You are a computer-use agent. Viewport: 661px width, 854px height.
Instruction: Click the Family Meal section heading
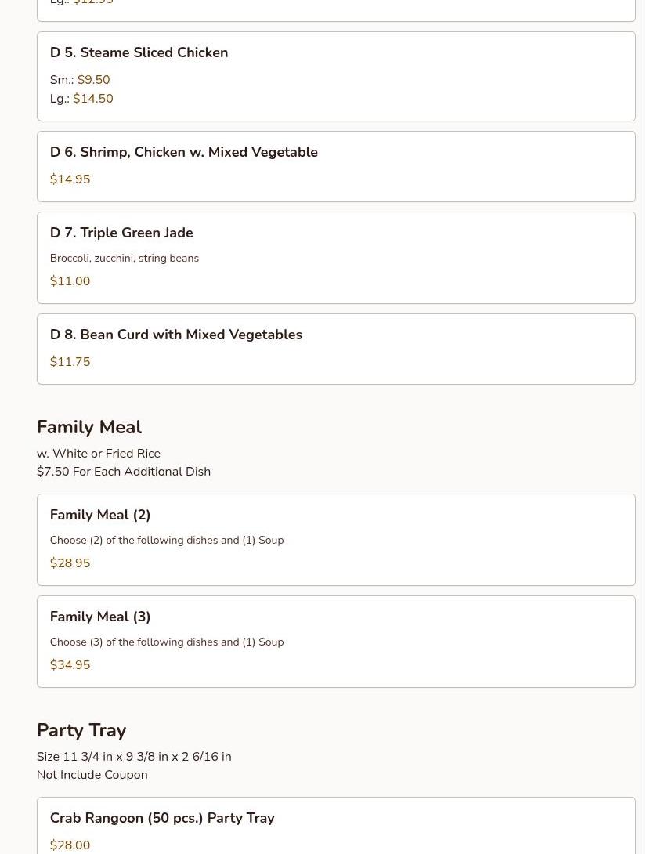(x=88, y=427)
